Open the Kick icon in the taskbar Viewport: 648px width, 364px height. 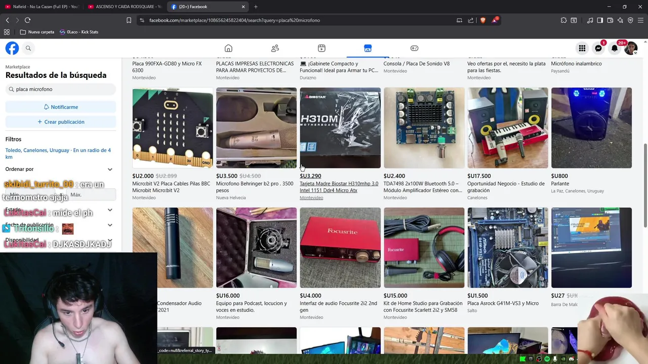point(522,359)
